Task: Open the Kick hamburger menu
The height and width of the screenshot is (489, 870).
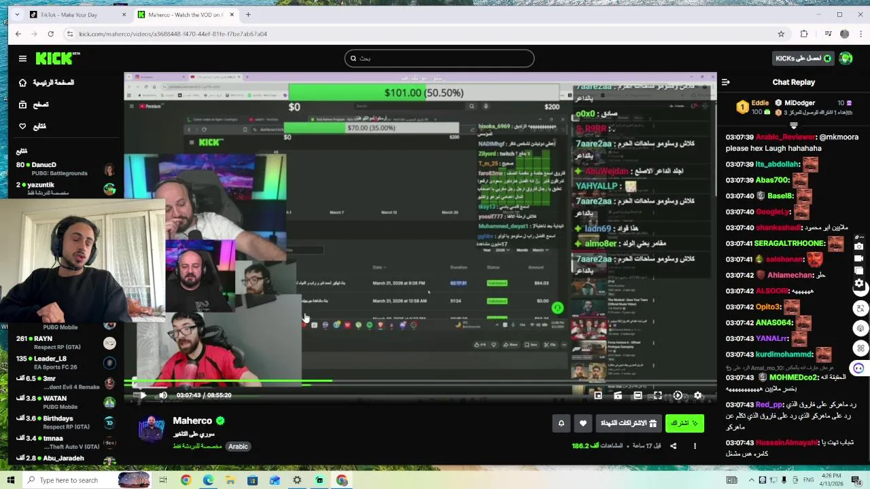Action: tap(22, 58)
